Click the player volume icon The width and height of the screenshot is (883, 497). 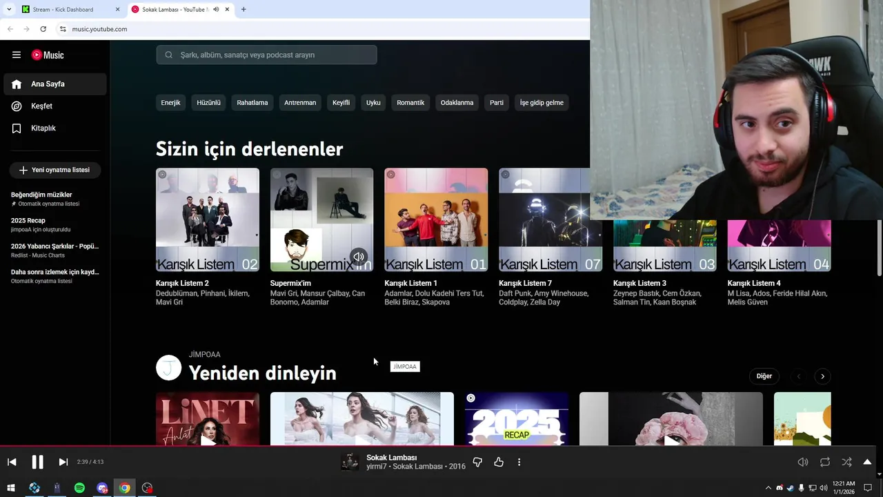tap(803, 462)
